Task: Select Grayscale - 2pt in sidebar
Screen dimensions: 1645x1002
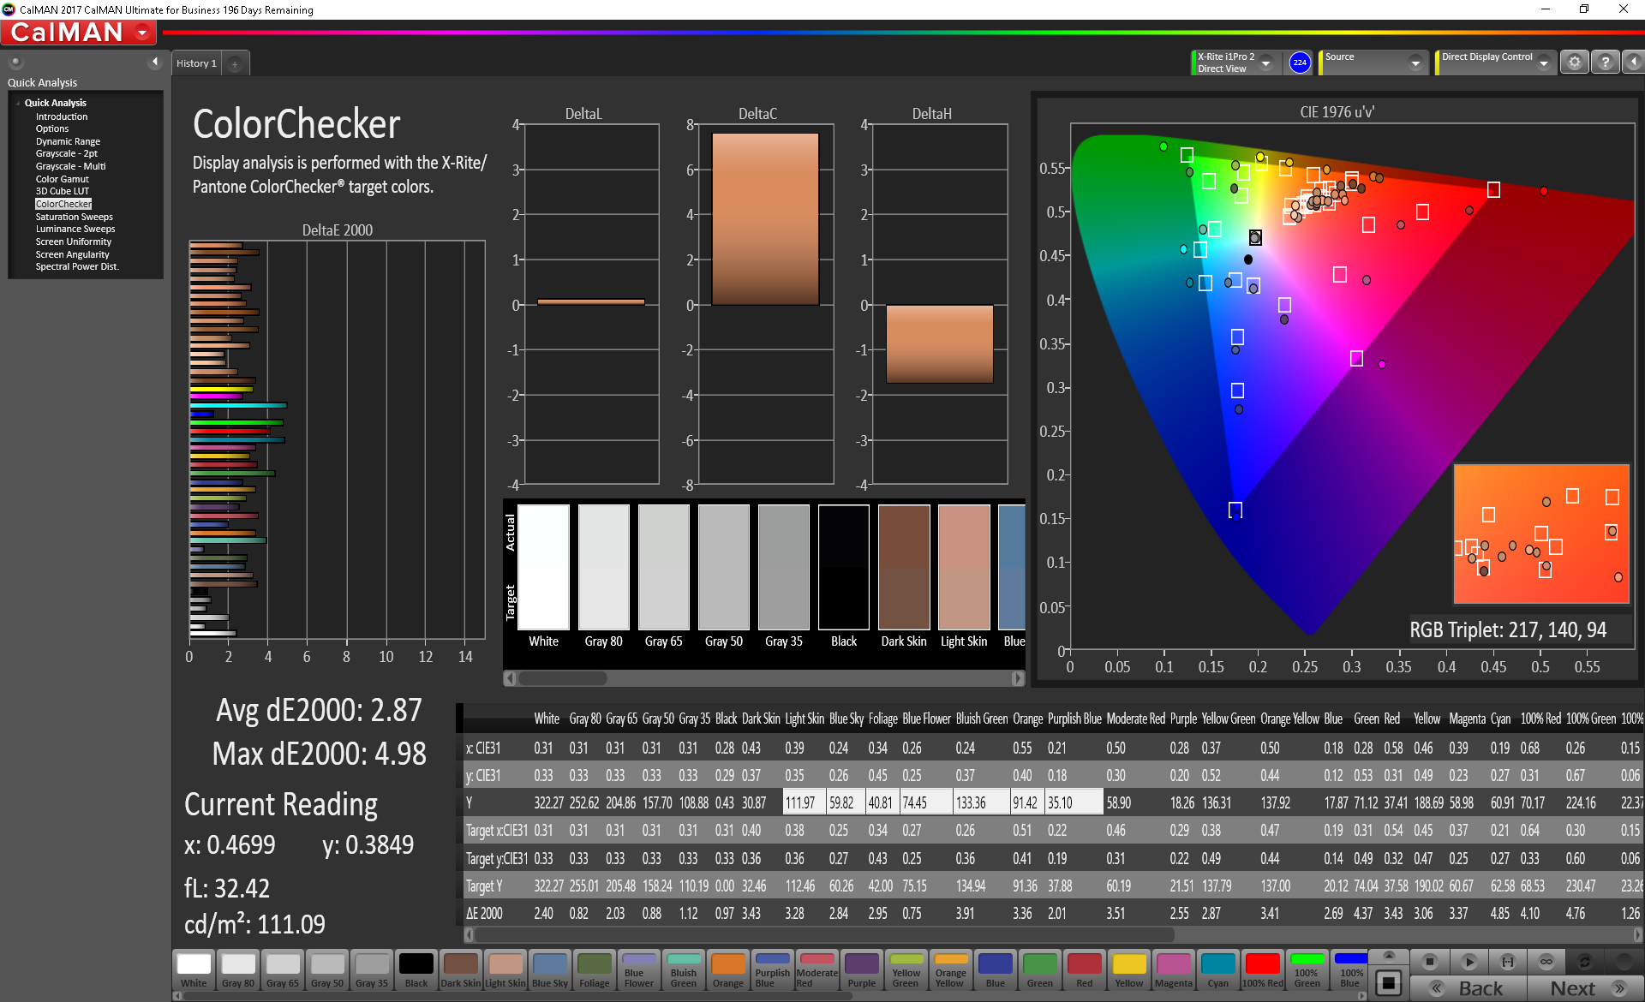Action: coord(67,153)
